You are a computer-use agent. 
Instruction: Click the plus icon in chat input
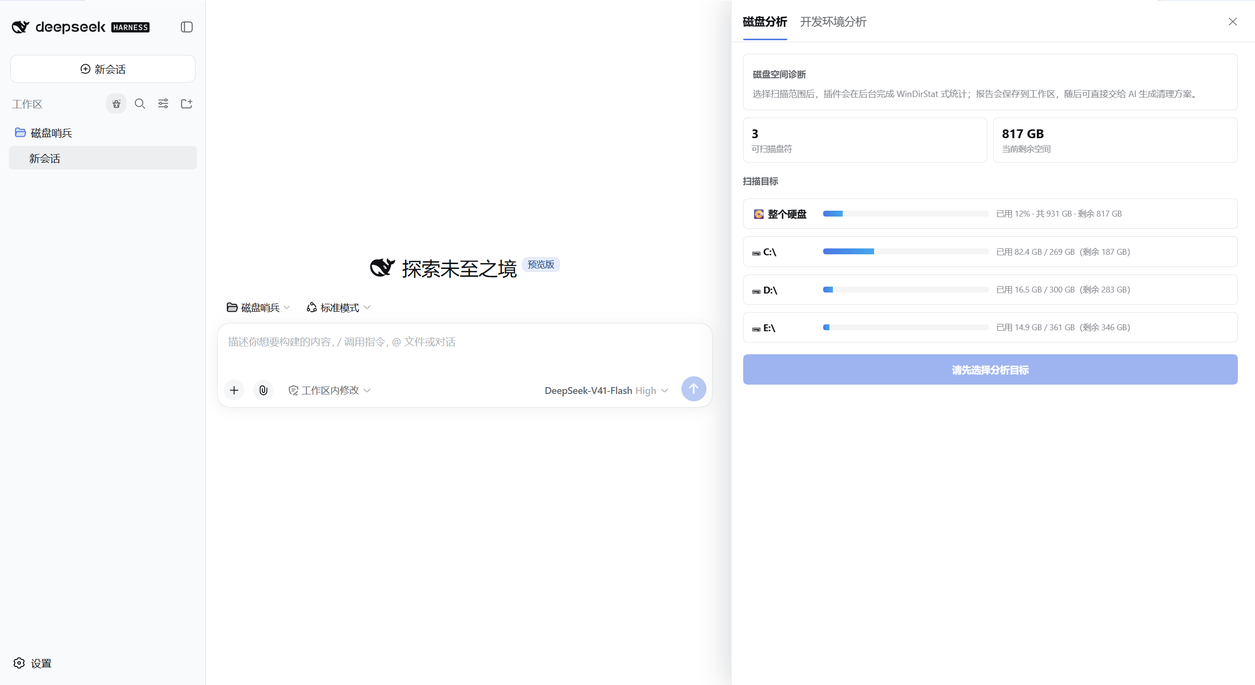pyautogui.click(x=234, y=390)
